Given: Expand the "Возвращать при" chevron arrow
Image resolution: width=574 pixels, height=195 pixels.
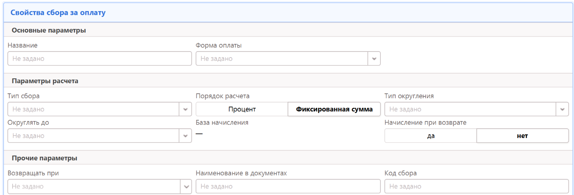Looking at the screenshot, I should pyautogui.click(x=186, y=187).
